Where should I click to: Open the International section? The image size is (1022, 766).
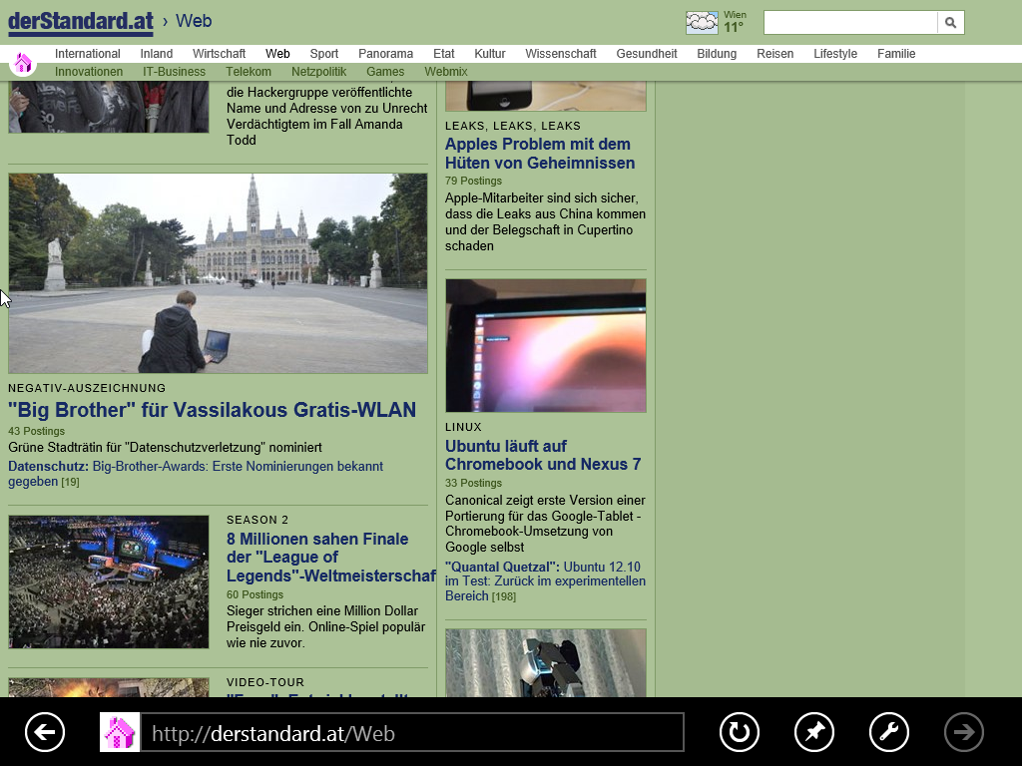[x=88, y=54]
